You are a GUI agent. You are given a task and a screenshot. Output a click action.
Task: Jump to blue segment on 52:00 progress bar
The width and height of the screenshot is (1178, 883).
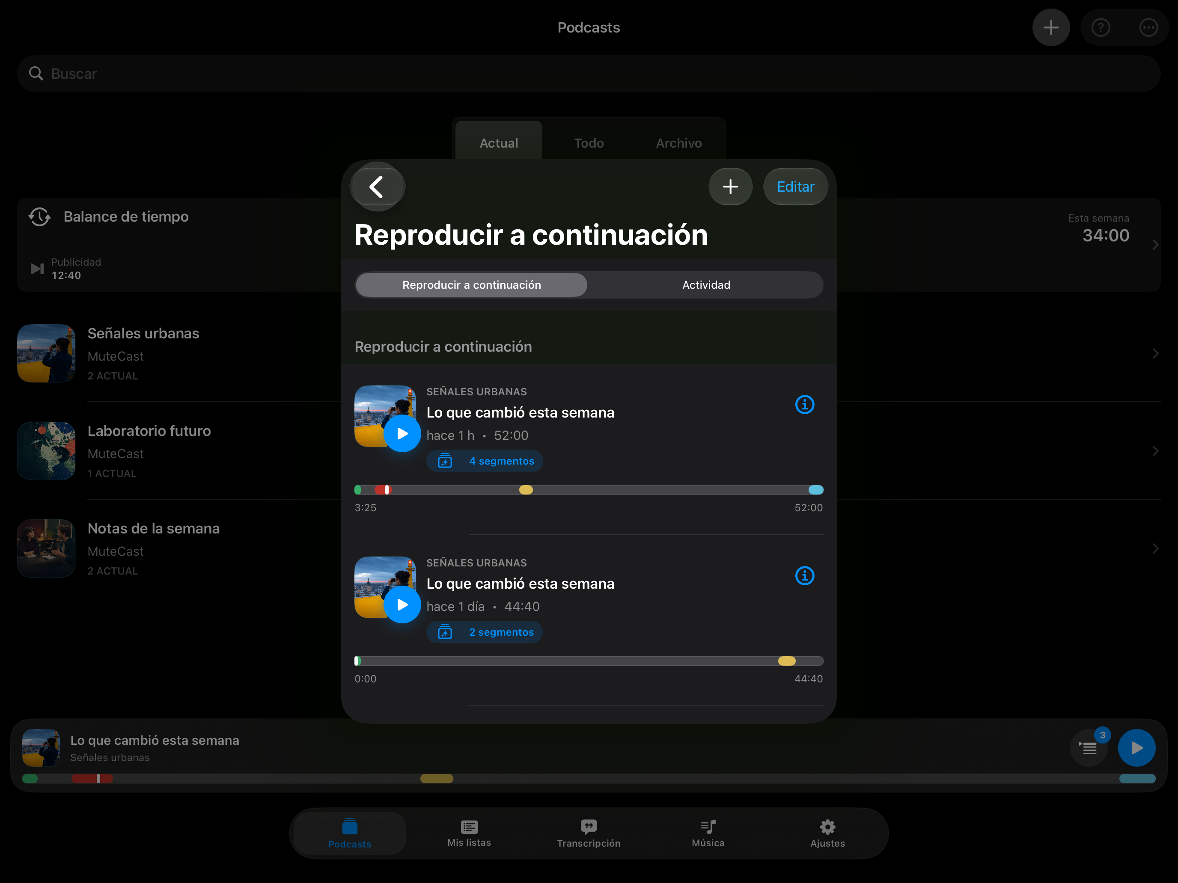click(815, 490)
